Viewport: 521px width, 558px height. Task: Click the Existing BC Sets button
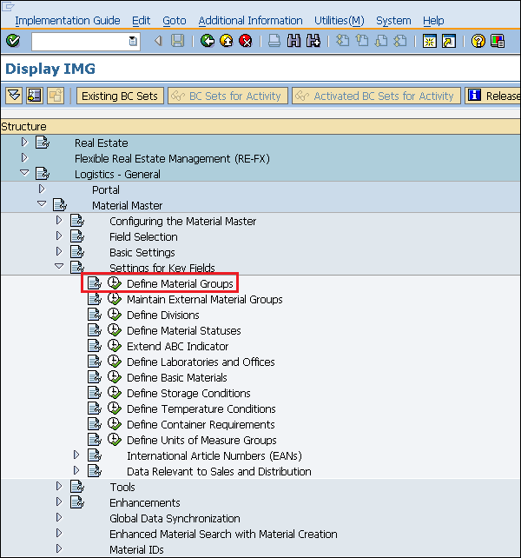[x=120, y=96]
